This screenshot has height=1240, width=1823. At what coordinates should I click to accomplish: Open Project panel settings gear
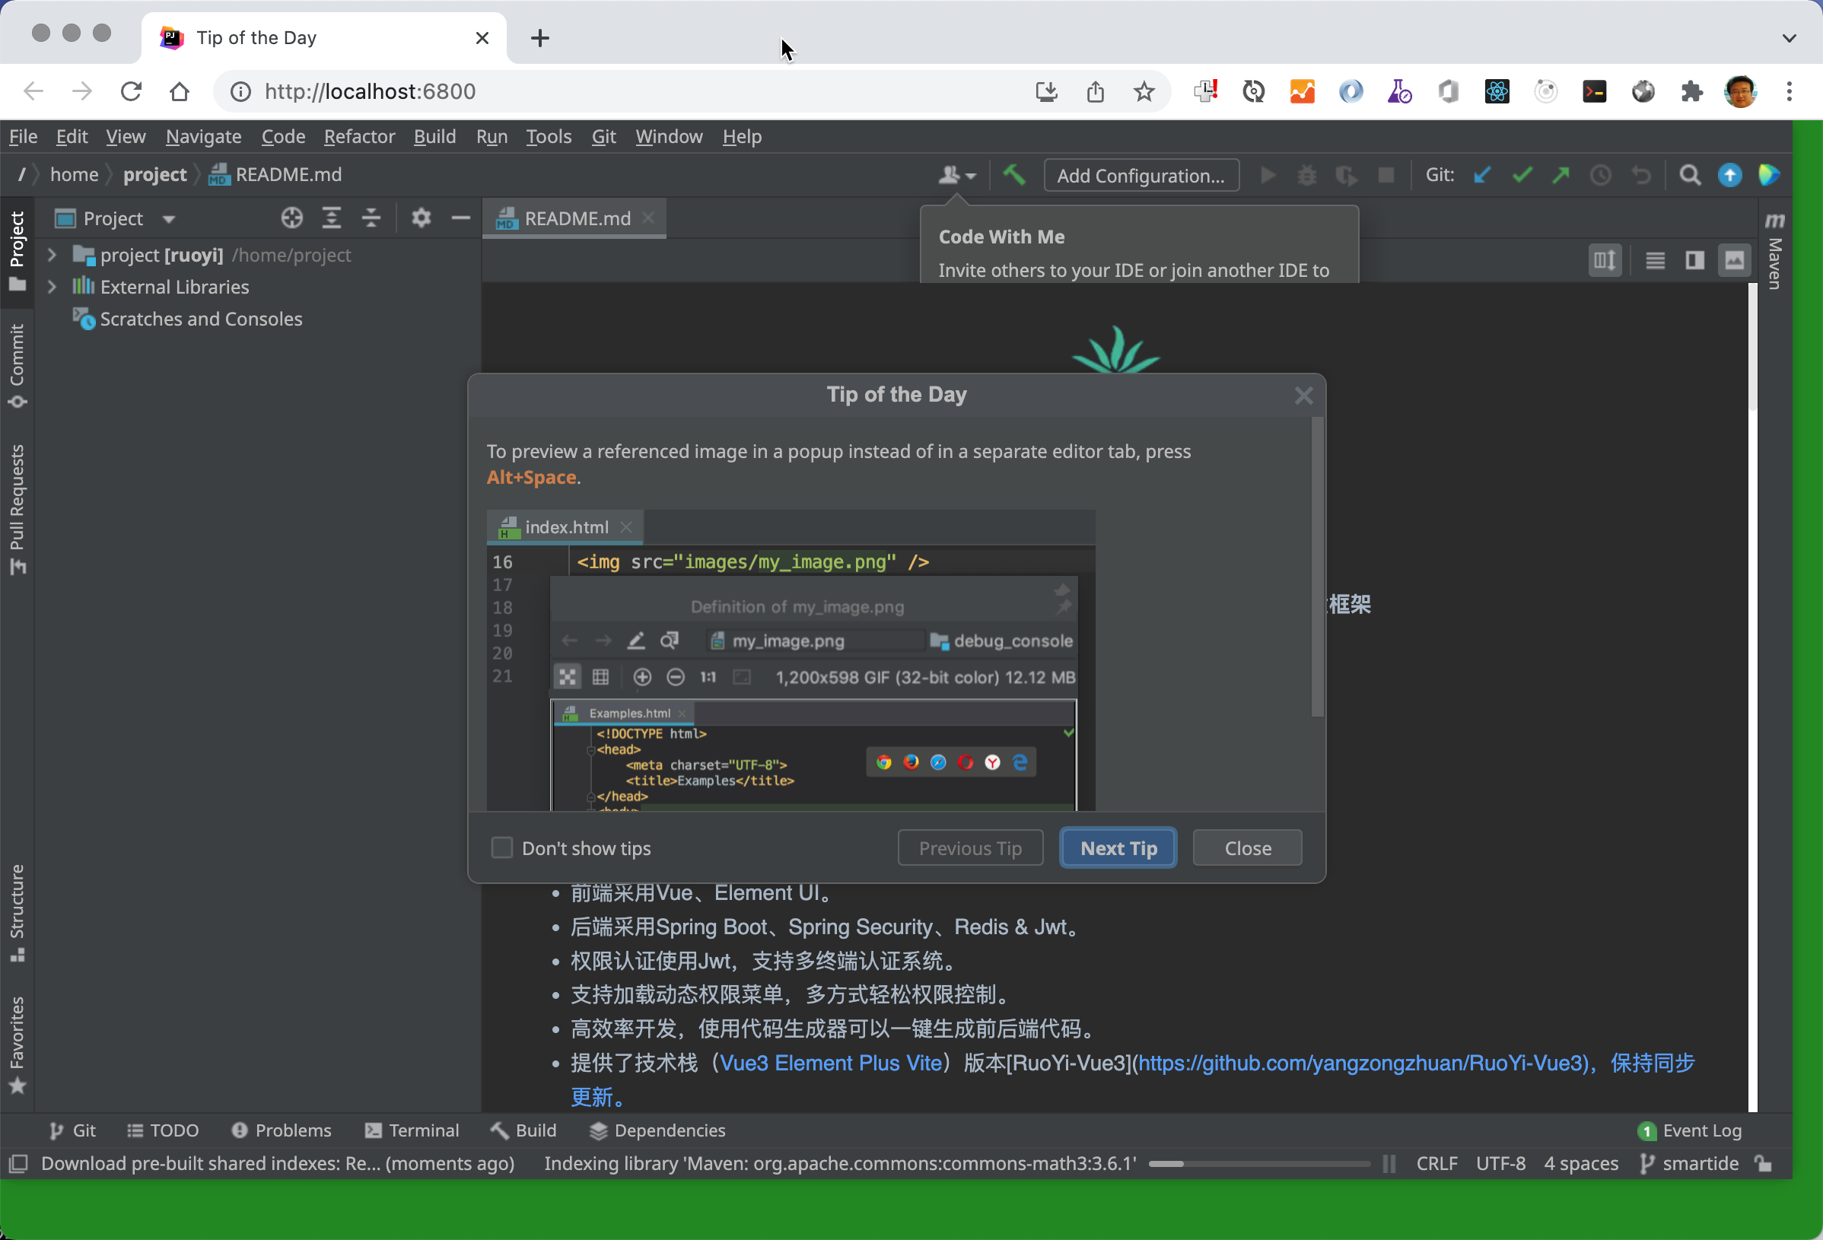[x=422, y=218]
